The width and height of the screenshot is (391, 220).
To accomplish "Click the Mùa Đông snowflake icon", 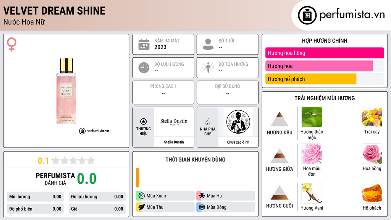I will click(x=202, y=207).
